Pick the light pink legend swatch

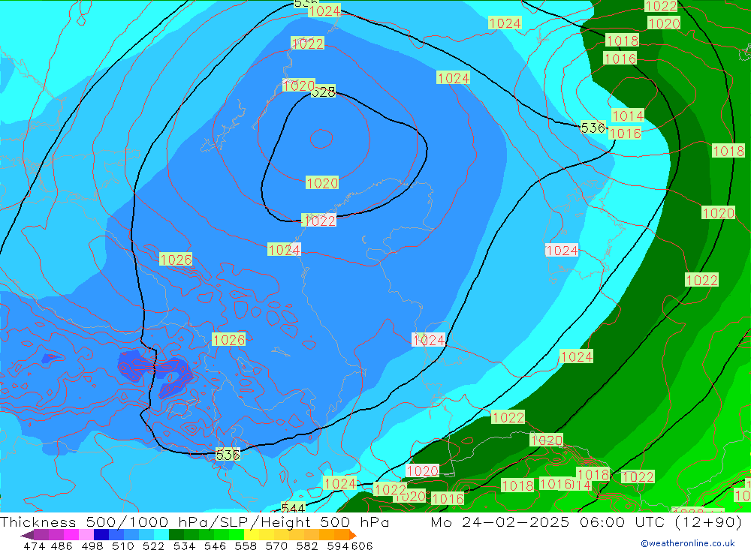[86, 535]
